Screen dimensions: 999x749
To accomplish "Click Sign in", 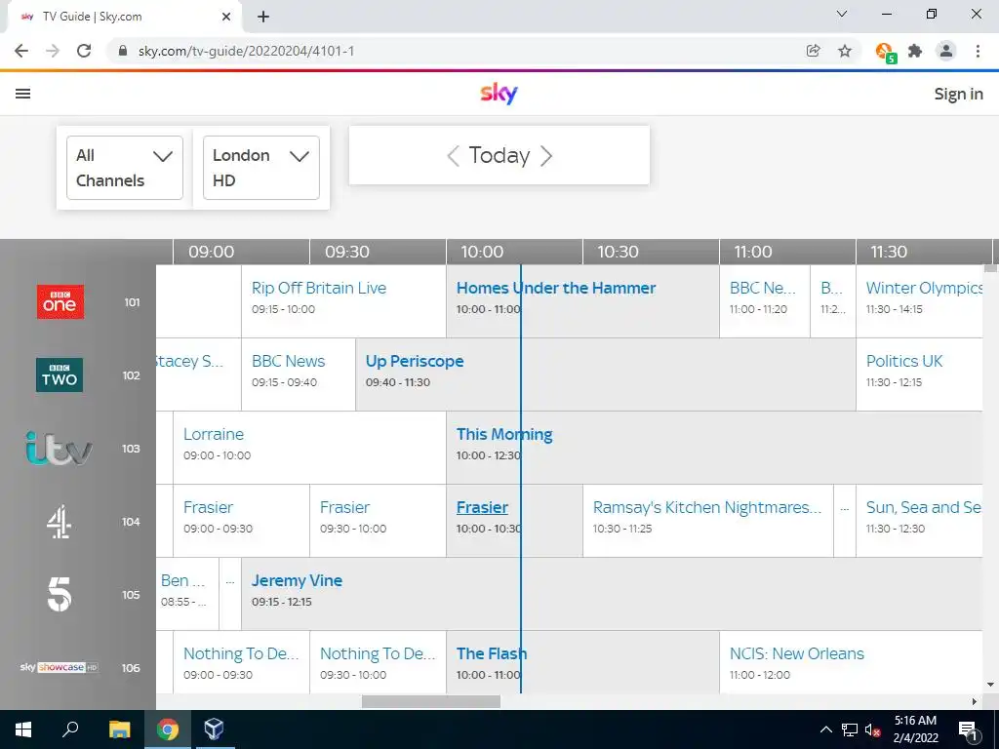I will click(x=958, y=94).
